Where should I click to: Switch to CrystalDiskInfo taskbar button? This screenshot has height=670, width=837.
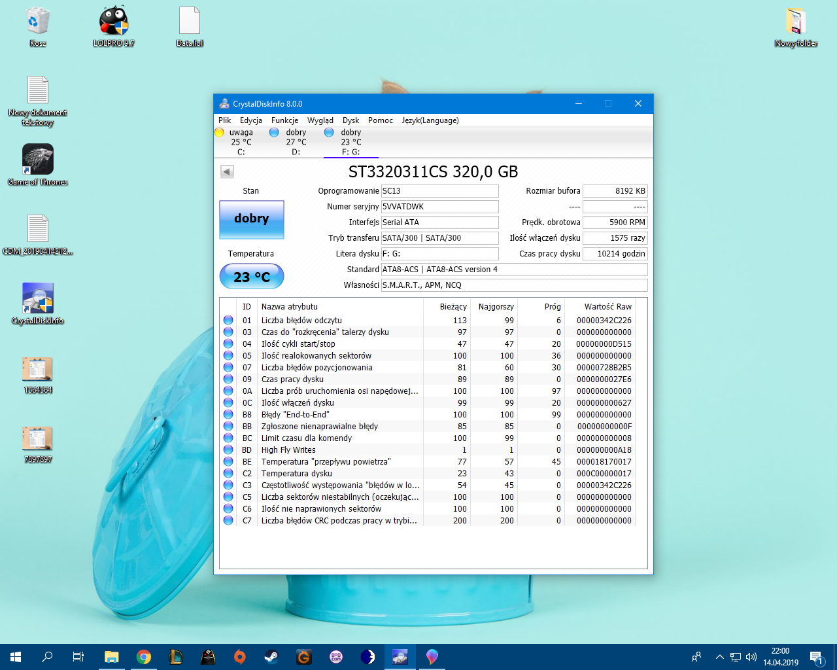coord(400,657)
